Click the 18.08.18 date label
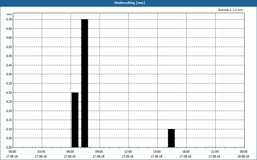 coord(243,156)
